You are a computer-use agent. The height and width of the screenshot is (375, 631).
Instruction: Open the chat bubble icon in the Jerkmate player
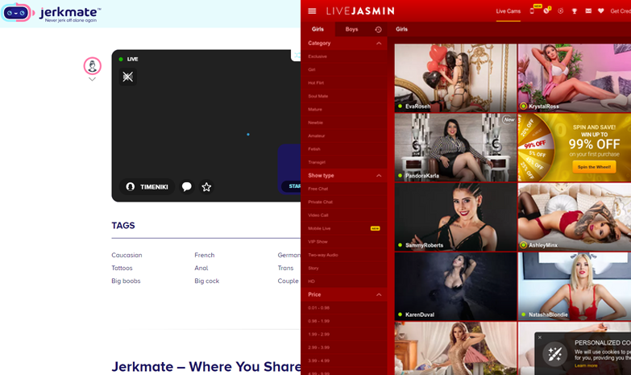186,187
